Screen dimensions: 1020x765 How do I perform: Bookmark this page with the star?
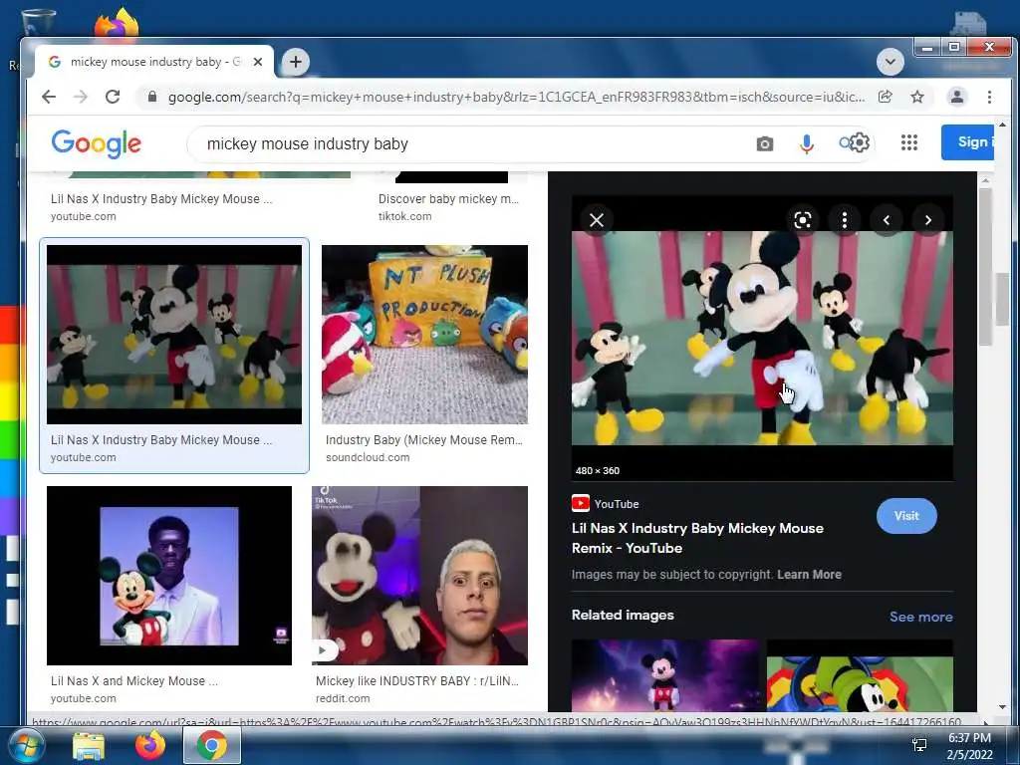(917, 97)
